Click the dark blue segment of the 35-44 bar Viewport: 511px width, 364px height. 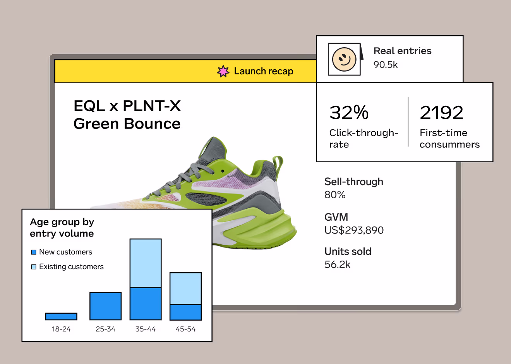(x=146, y=304)
